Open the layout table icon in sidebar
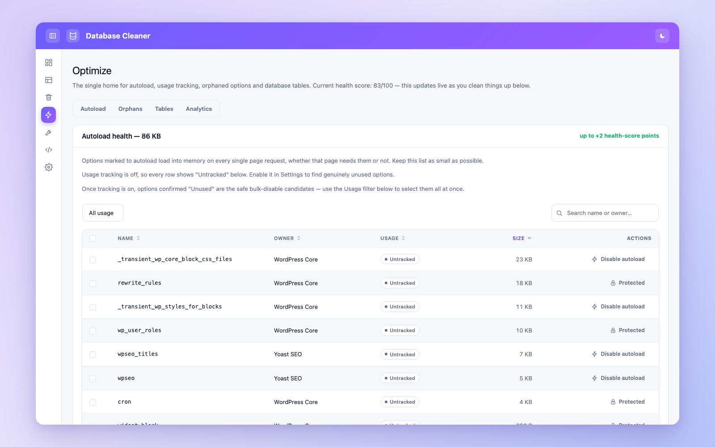 point(49,80)
